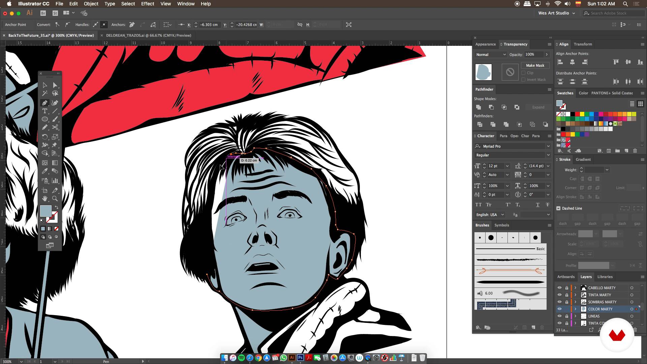This screenshot has width=647, height=364.
Task: Click the Make Mask button
Action: 535,65
